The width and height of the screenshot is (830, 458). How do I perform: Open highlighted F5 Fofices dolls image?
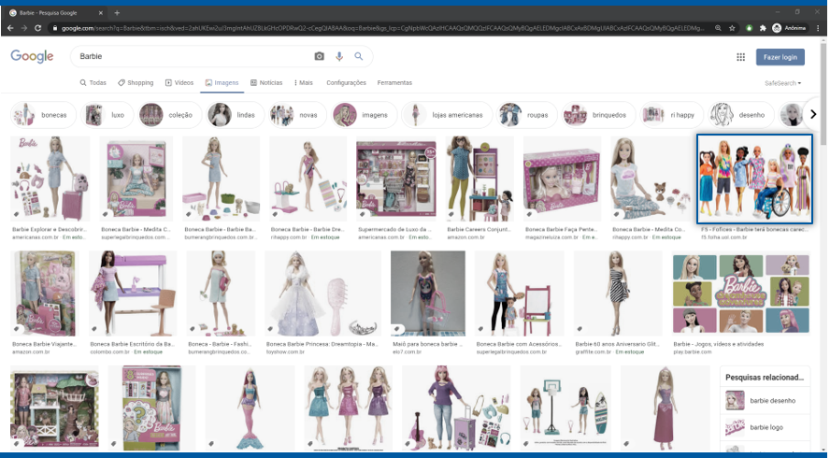click(x=754, y=179)
